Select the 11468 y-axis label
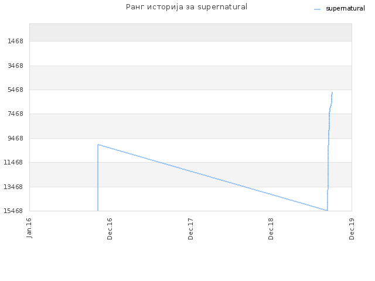375x281 pixels. point(13,162)
